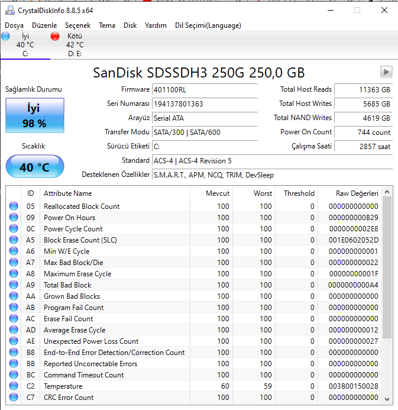Click the İyi 98 % health status button
The image size is (398, 410).
[35, 115]
